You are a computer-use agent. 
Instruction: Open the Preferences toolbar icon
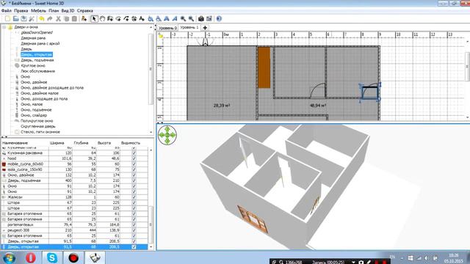pyautogui.click(x=32, y=18)
